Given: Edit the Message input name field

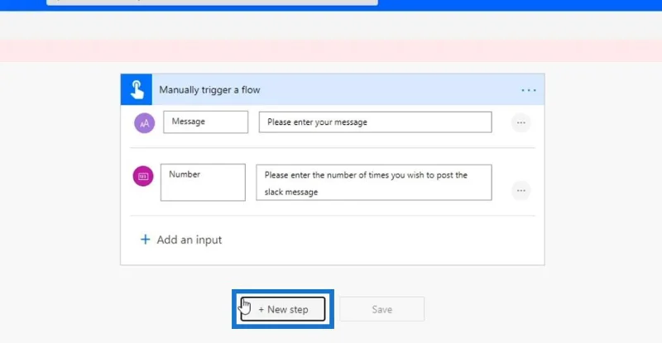Looking at the screenshot, I should 205,122.
